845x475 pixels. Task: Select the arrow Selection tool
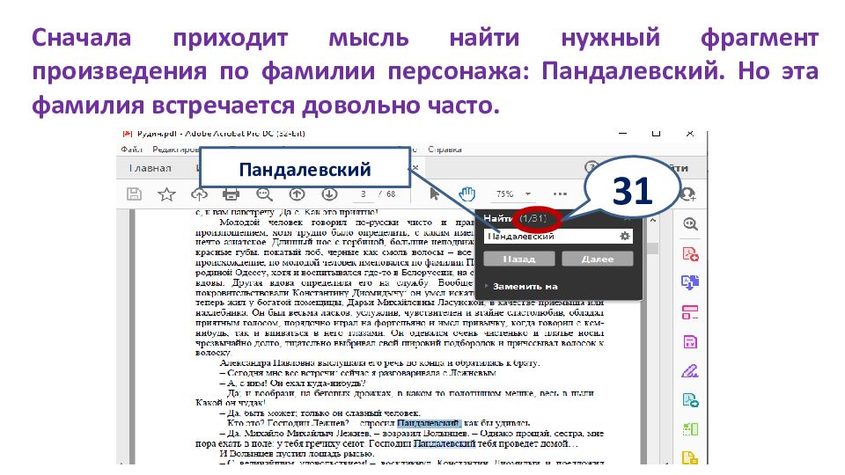[434, 194]
